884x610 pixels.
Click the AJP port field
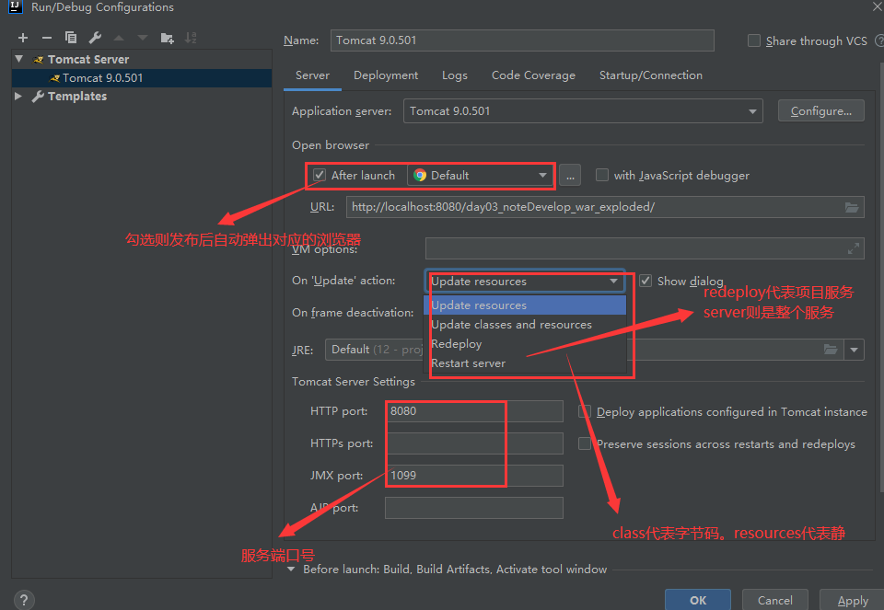click(x=474, y=508)
